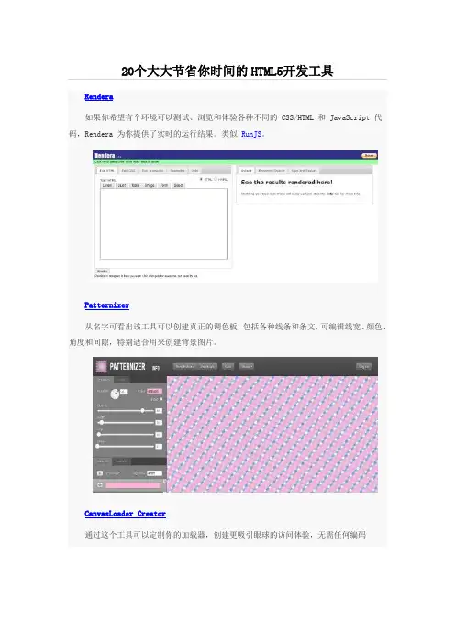Switch to the Edit CSS tab

128,171
